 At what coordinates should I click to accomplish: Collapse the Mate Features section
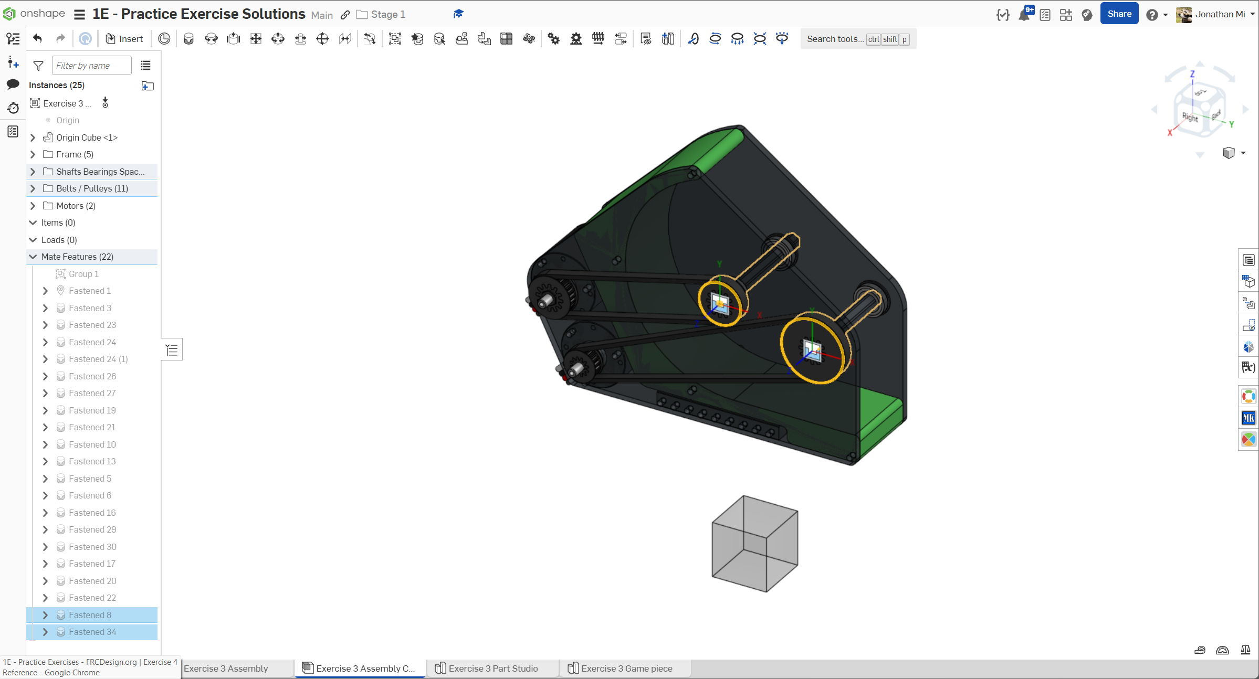pyautogui.click(x=33, y=257)
